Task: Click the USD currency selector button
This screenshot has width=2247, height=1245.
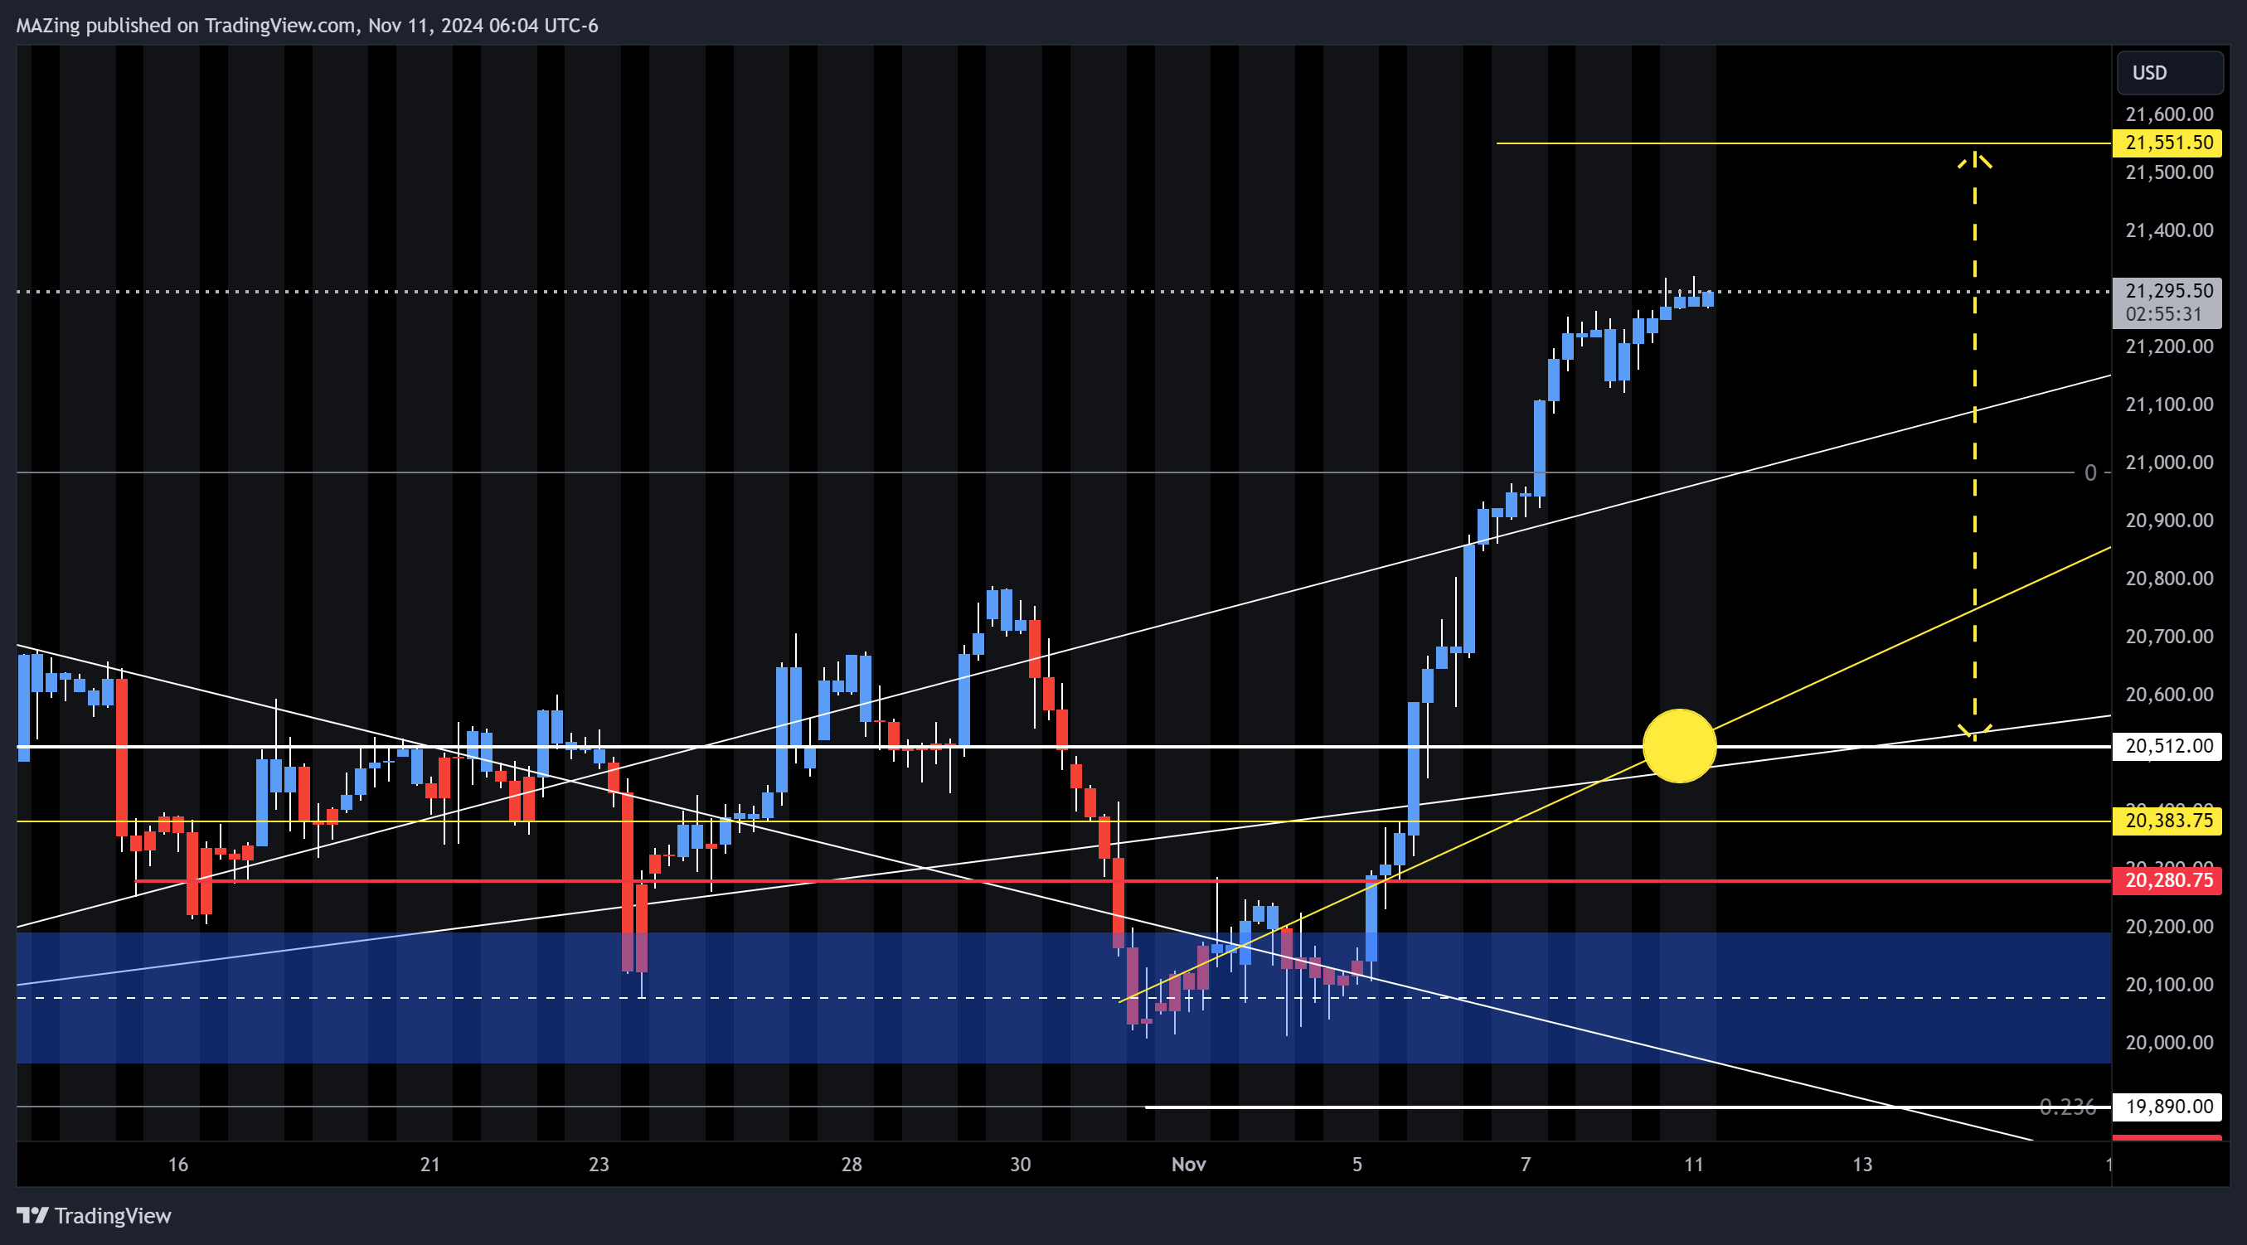Action: coord(2169,72)
